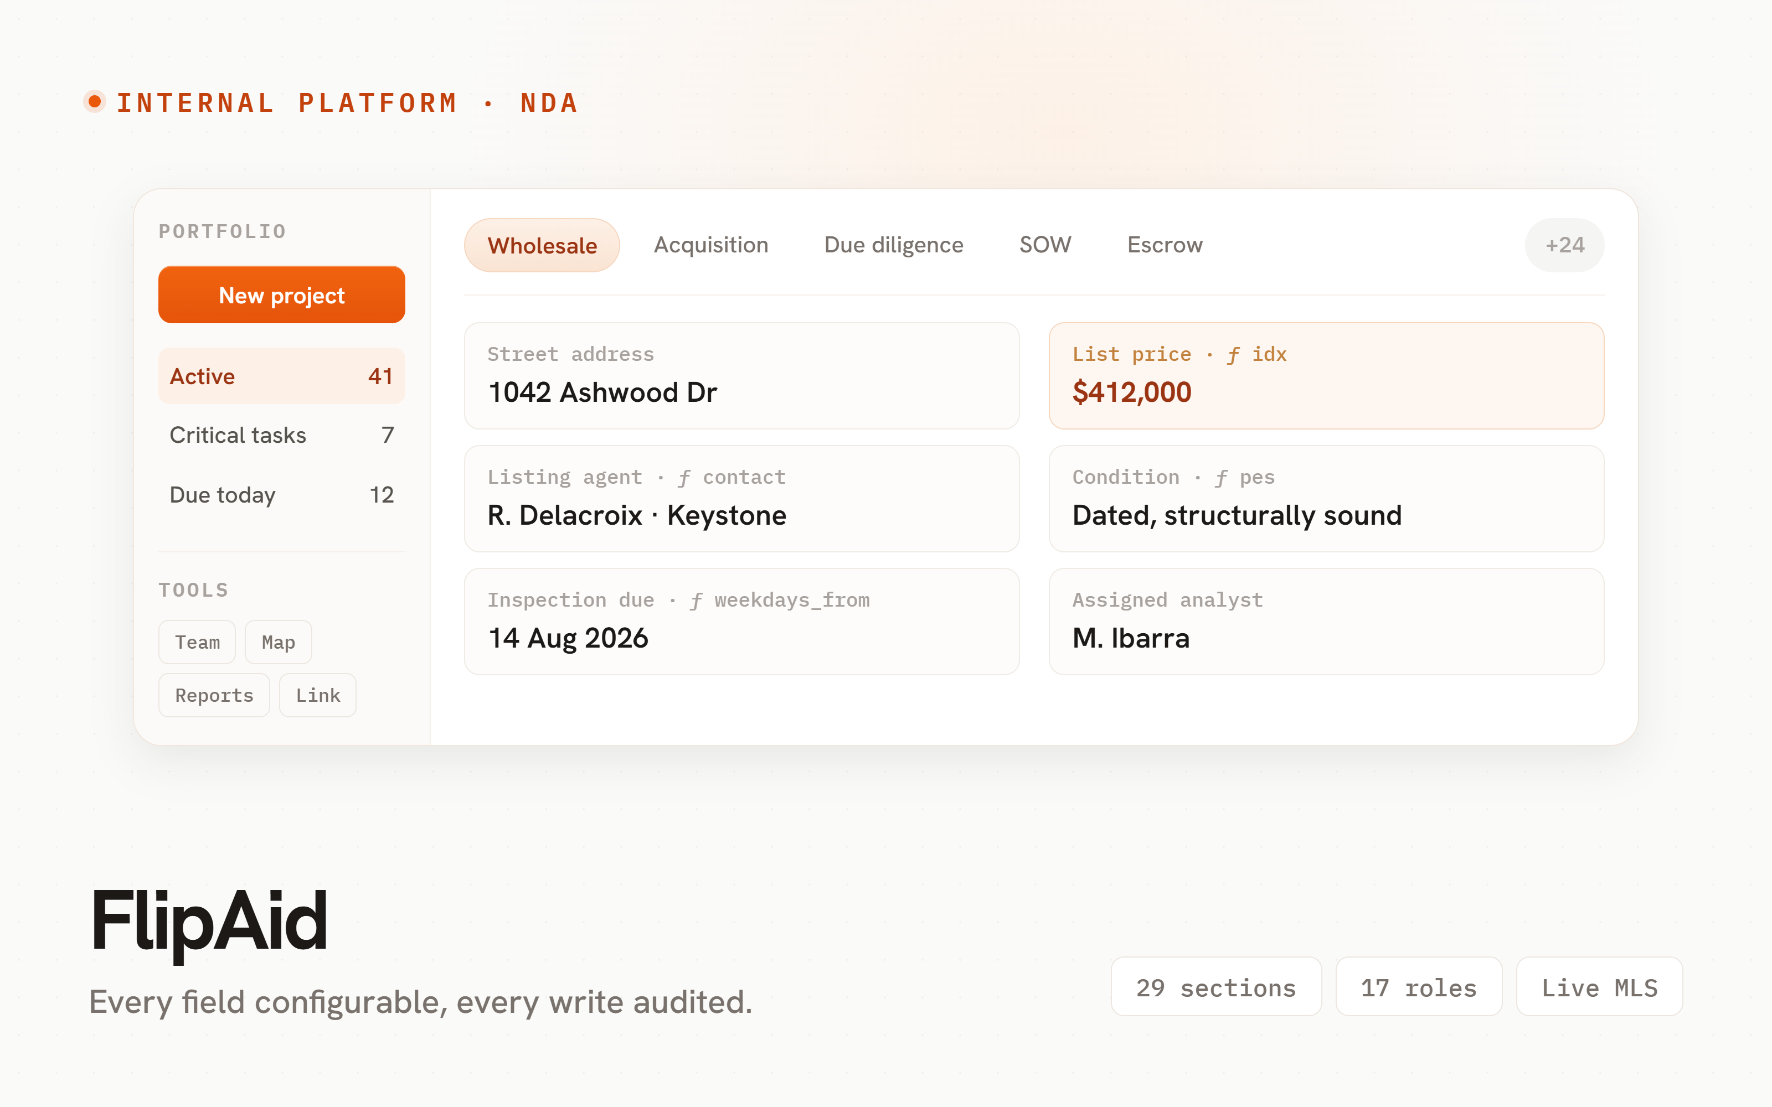The height and width of the screenshot is (1107, 1772).
Task: Switch to the Wholesale tab
Action: pos(542,245)
